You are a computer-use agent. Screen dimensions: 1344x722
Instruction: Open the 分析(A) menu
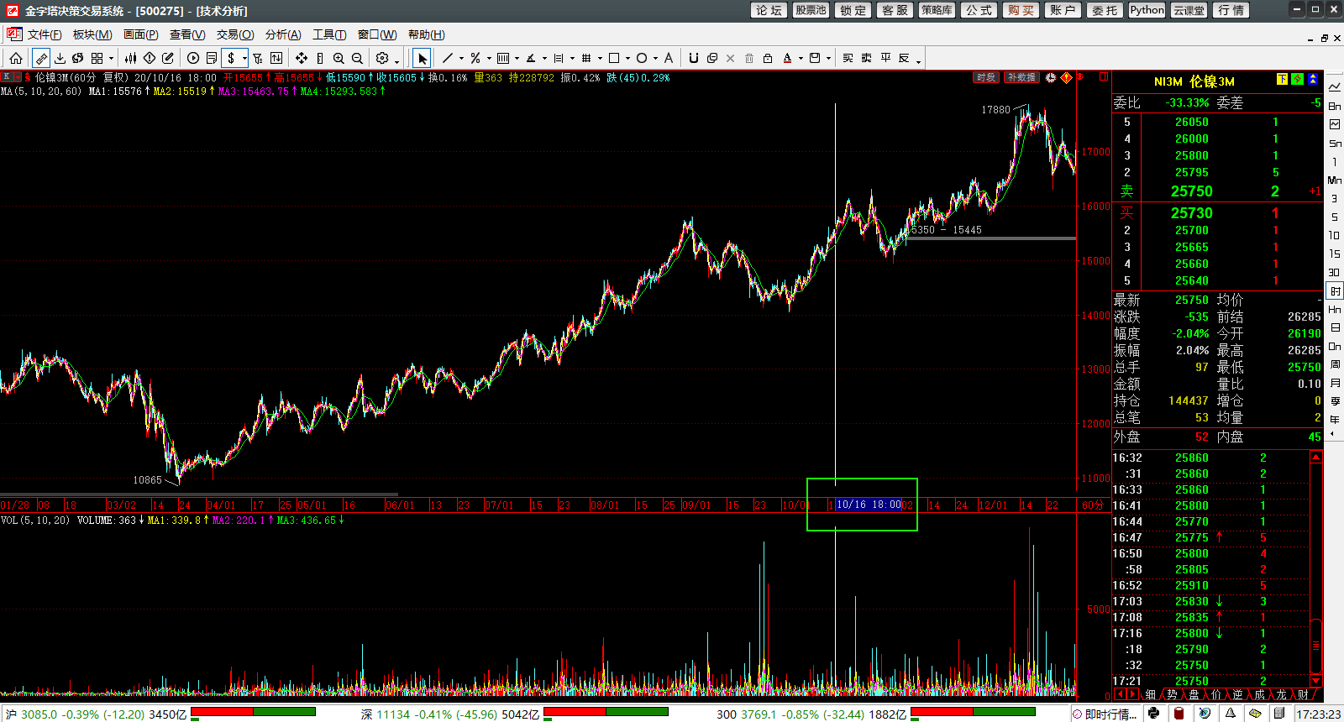point(282,34)
